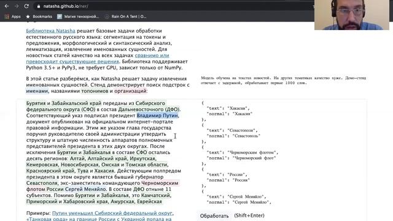Open the Магия тензорной bookmark
The height and width of the screenshot is (221, 393).
(78, 17)
